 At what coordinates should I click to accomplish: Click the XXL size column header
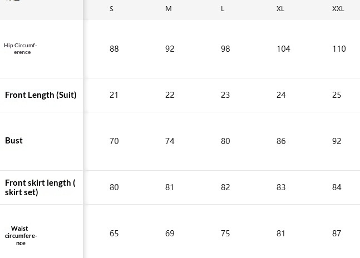338,9
